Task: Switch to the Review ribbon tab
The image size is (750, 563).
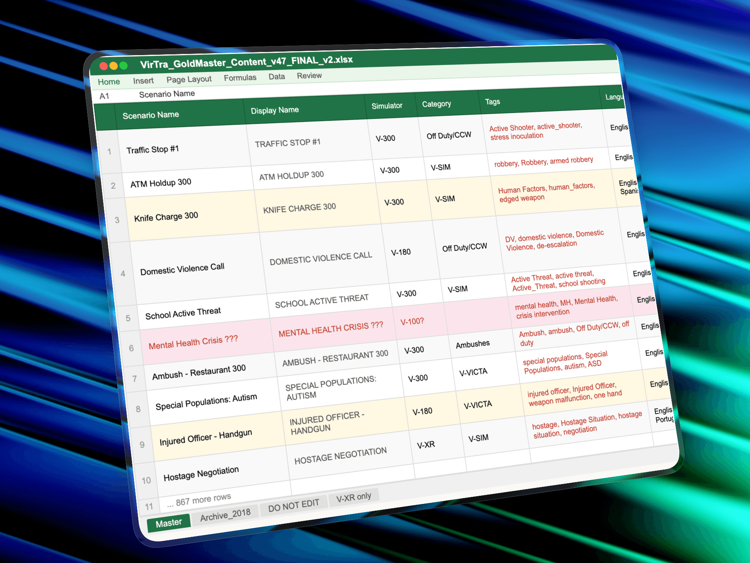Action: click(309, 75)
